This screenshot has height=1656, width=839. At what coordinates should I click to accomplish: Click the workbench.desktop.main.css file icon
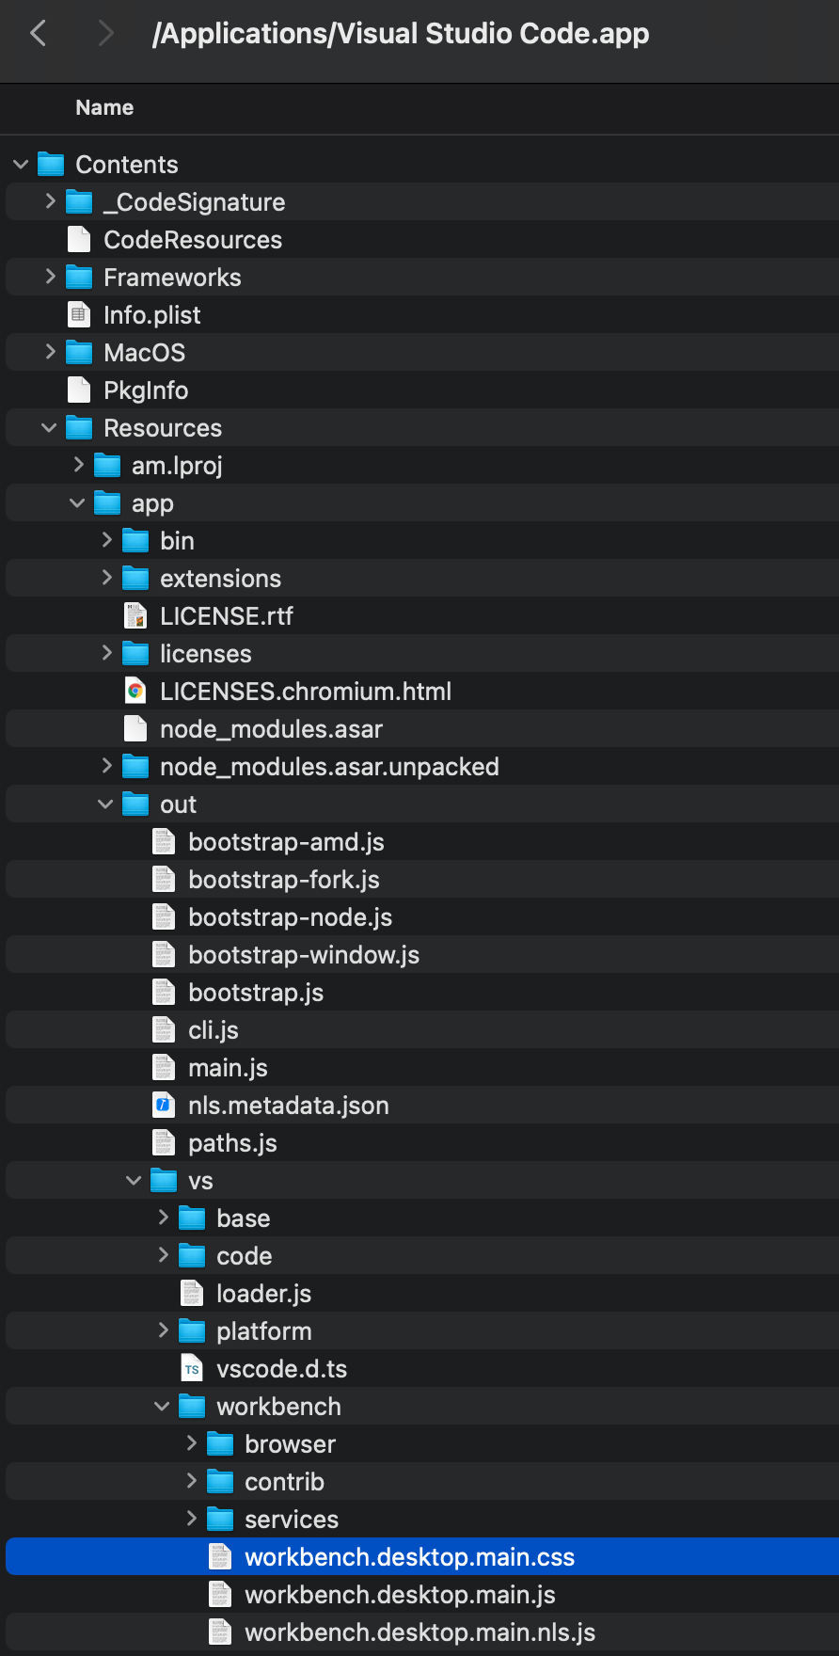point(220,1557)
